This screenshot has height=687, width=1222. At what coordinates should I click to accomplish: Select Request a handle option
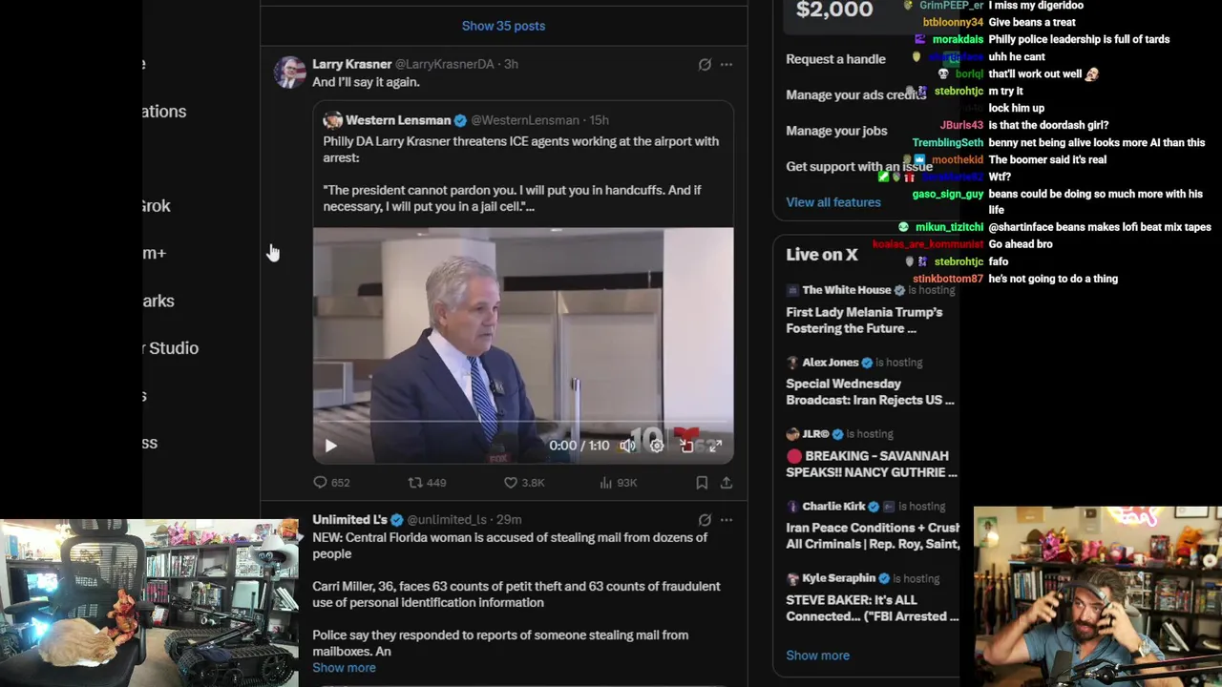click(x=835, y=59)
